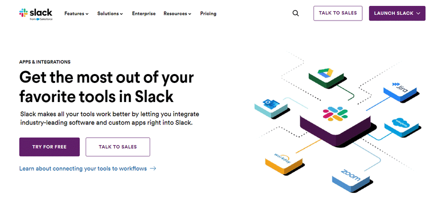Viewport: 443px width, 208px height.
Task: Open the Pricing page
Action: [208, 14]
